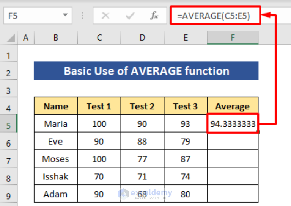This screenshot has height=206, width=291.
Task: Click the Cancel (X) formula button
Action: coord(105,16)
